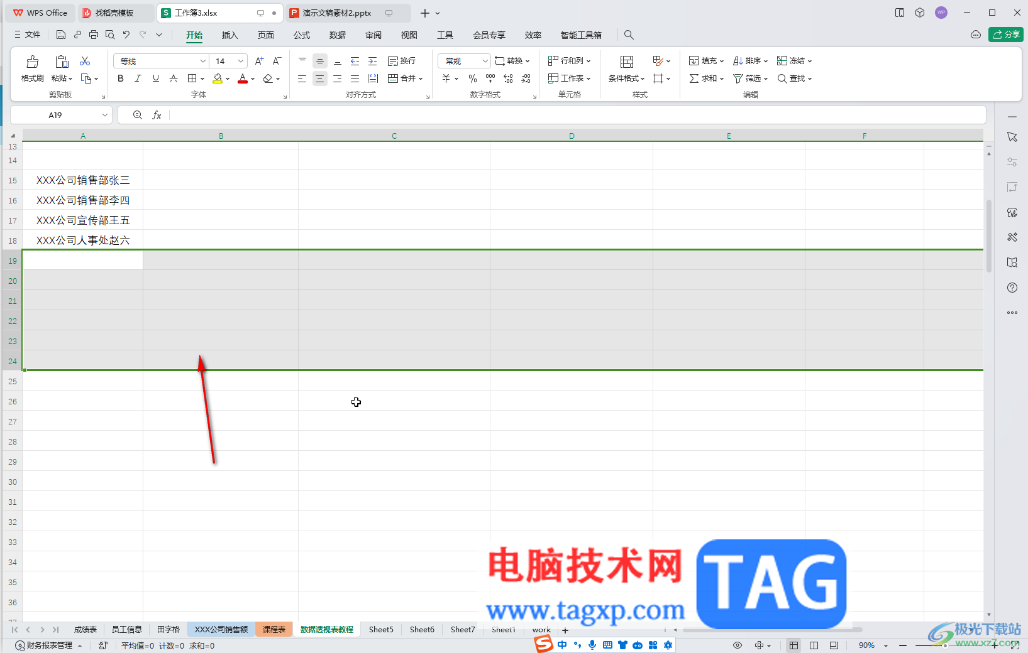Click the thousands separator icon
The height and width of the screenshot is (653, 1028).
pos(490,78)
